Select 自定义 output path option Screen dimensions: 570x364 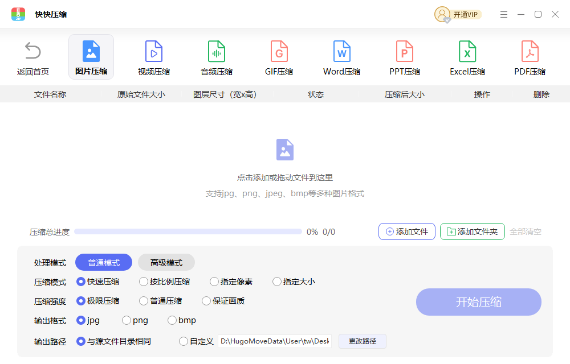196,341
